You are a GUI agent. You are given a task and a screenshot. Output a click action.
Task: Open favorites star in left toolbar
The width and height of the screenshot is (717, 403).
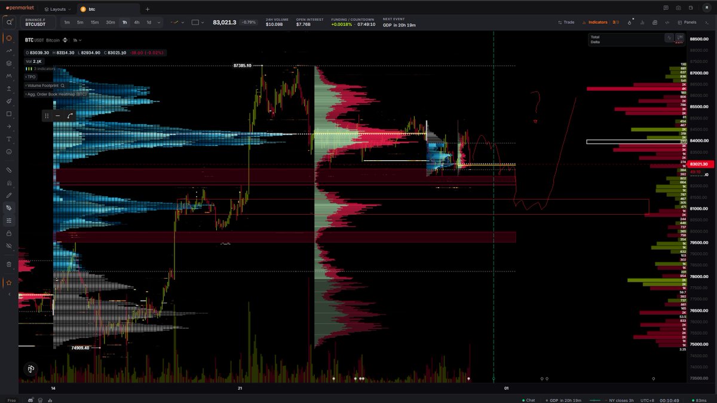click(9, 282)
